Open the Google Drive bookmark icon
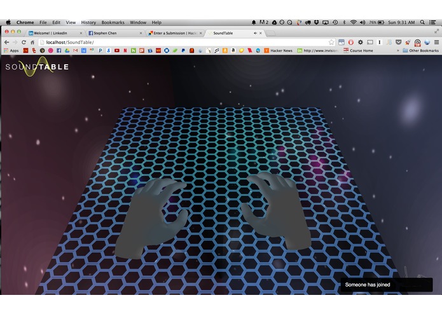Image resolution: width=442 pixels, height=314 pixels. pos(67,50)
